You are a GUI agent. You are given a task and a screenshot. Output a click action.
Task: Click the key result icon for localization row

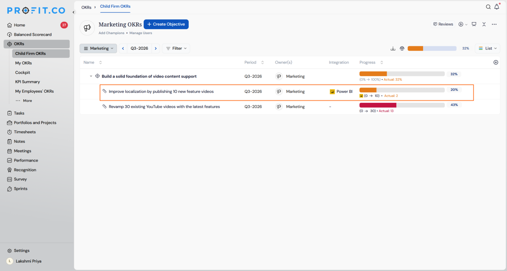pos(104,91)
